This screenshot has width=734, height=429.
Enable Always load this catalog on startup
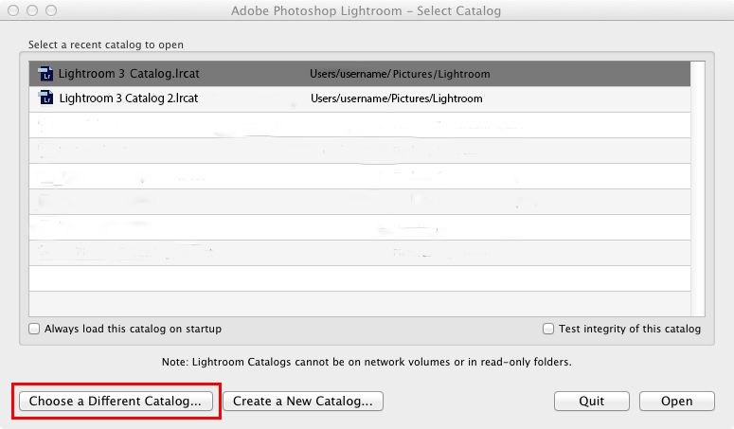click(x=35, y=330)
